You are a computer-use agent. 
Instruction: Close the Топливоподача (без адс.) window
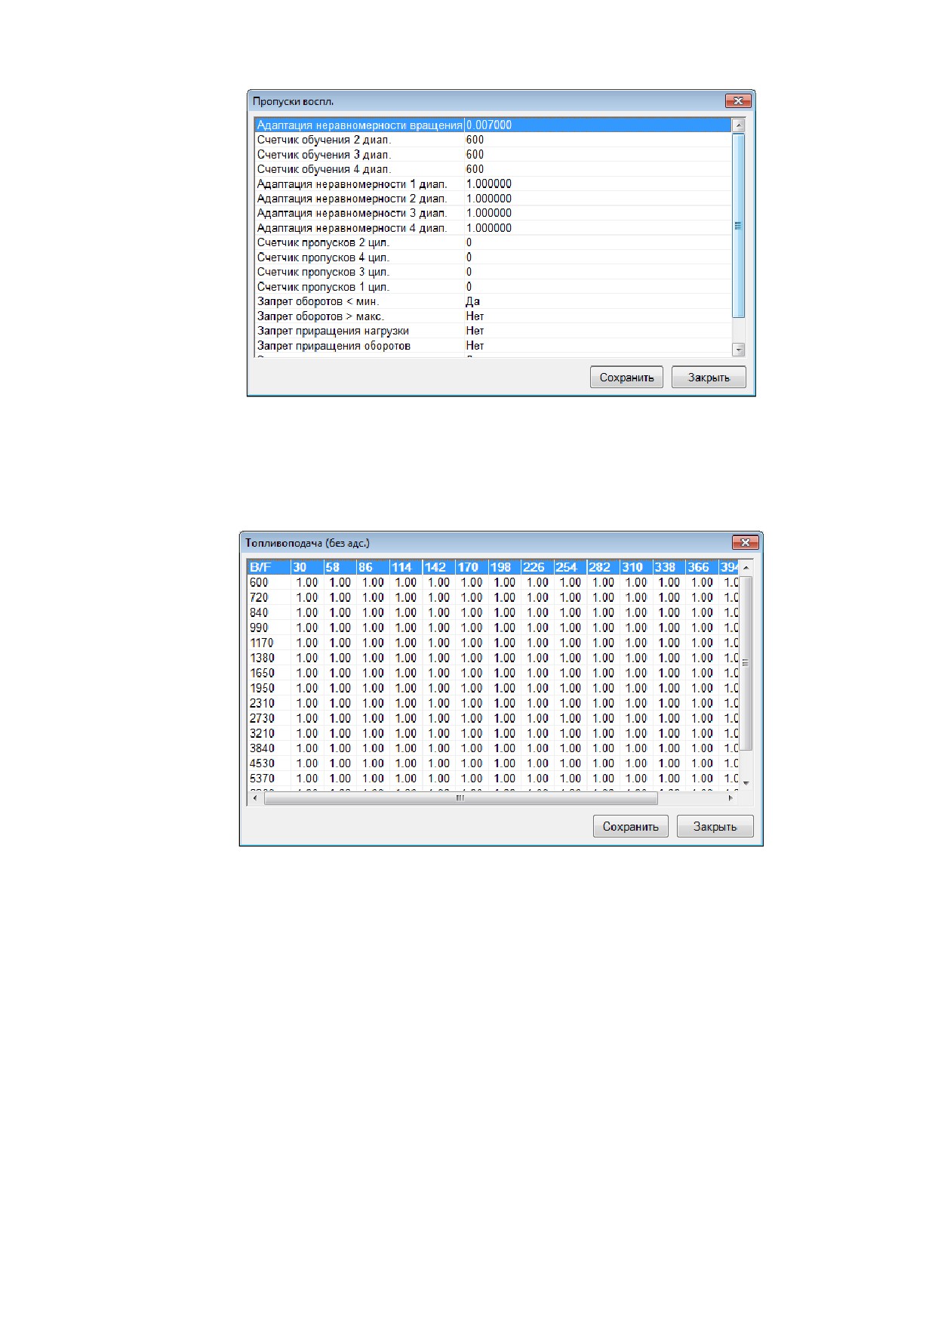745,543
